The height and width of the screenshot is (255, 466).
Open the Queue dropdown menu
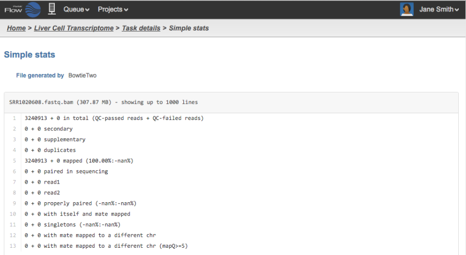pos(76,9)
